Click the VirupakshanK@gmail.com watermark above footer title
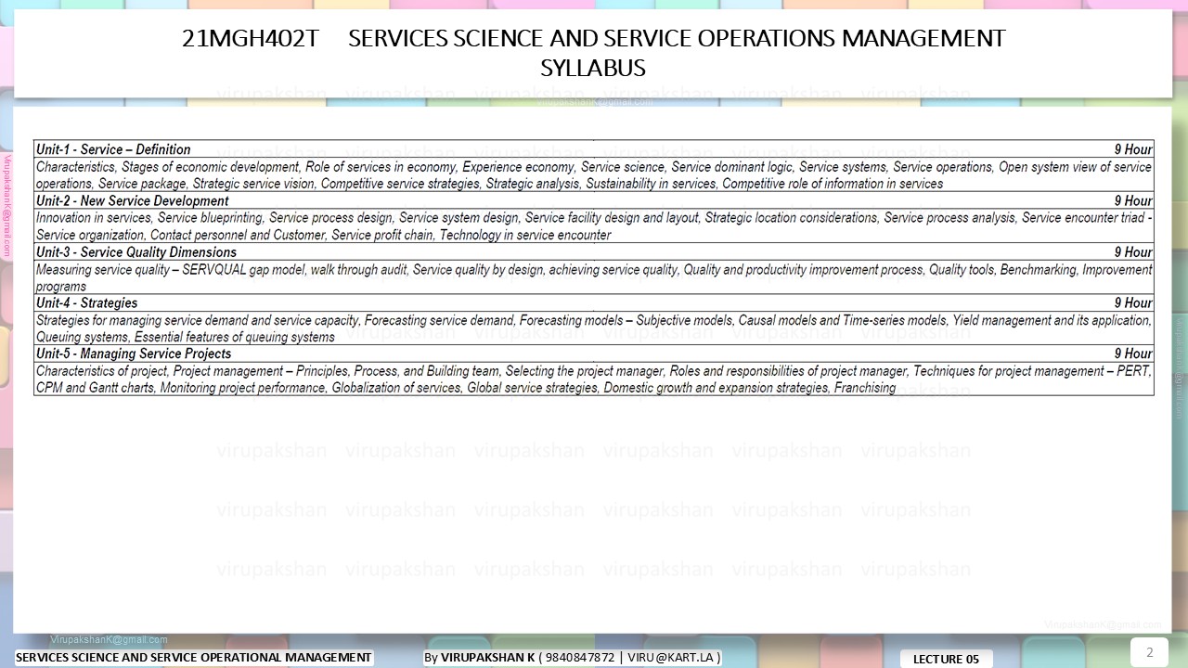The width and height of the screenshot is (1188, 668). (109, 639)
